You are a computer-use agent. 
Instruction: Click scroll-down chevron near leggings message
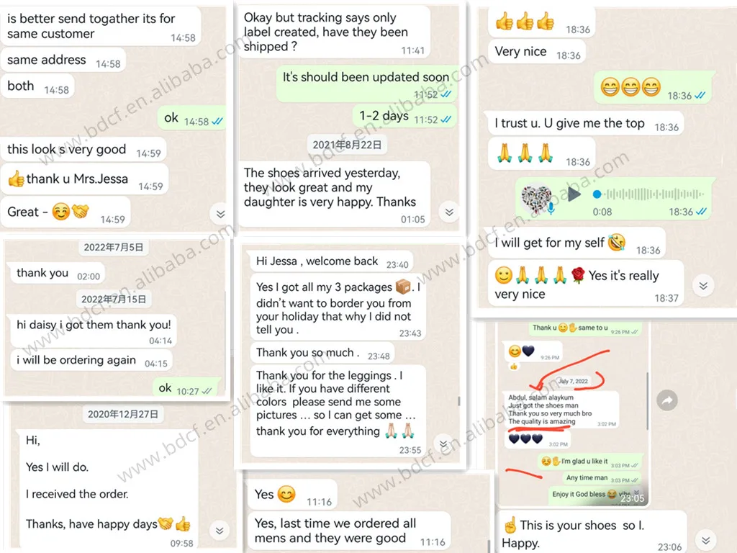443,444
